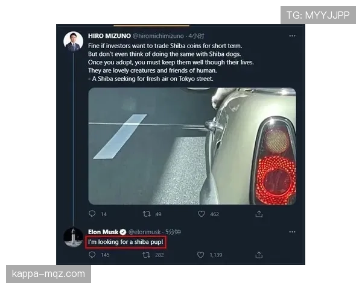Screen dimensions: 362x289
Task: Click Elon Musk's verified badge
Action: coord(123,232)
